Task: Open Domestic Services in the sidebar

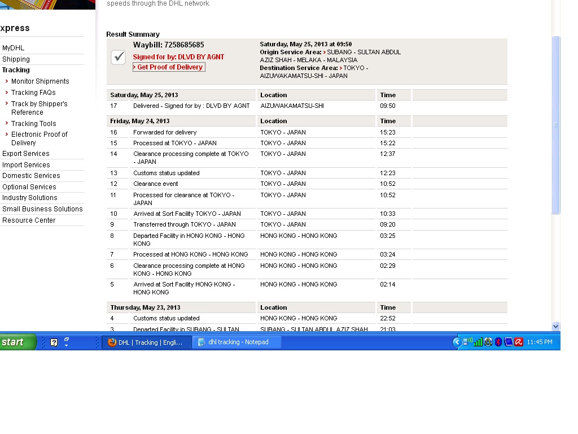Action: 32,176
